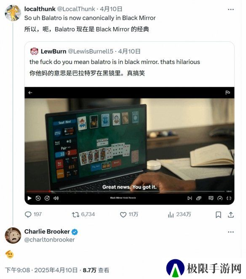Skip forward ten seconds in video
The height and width of the screenshot is (279, 246).
[x=47, y=198]
